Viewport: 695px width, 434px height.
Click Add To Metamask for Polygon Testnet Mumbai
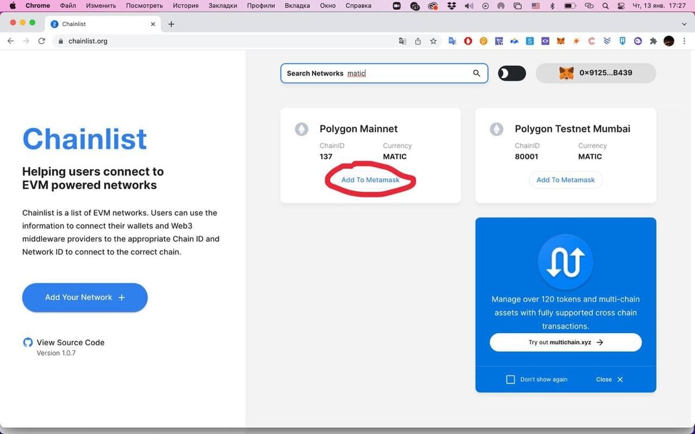point(566,180)
